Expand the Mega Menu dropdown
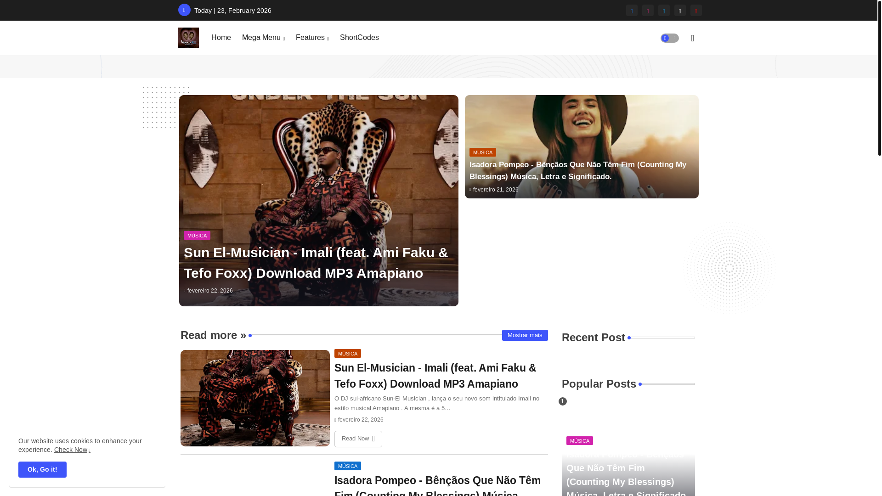 click(x=263, y=38)
